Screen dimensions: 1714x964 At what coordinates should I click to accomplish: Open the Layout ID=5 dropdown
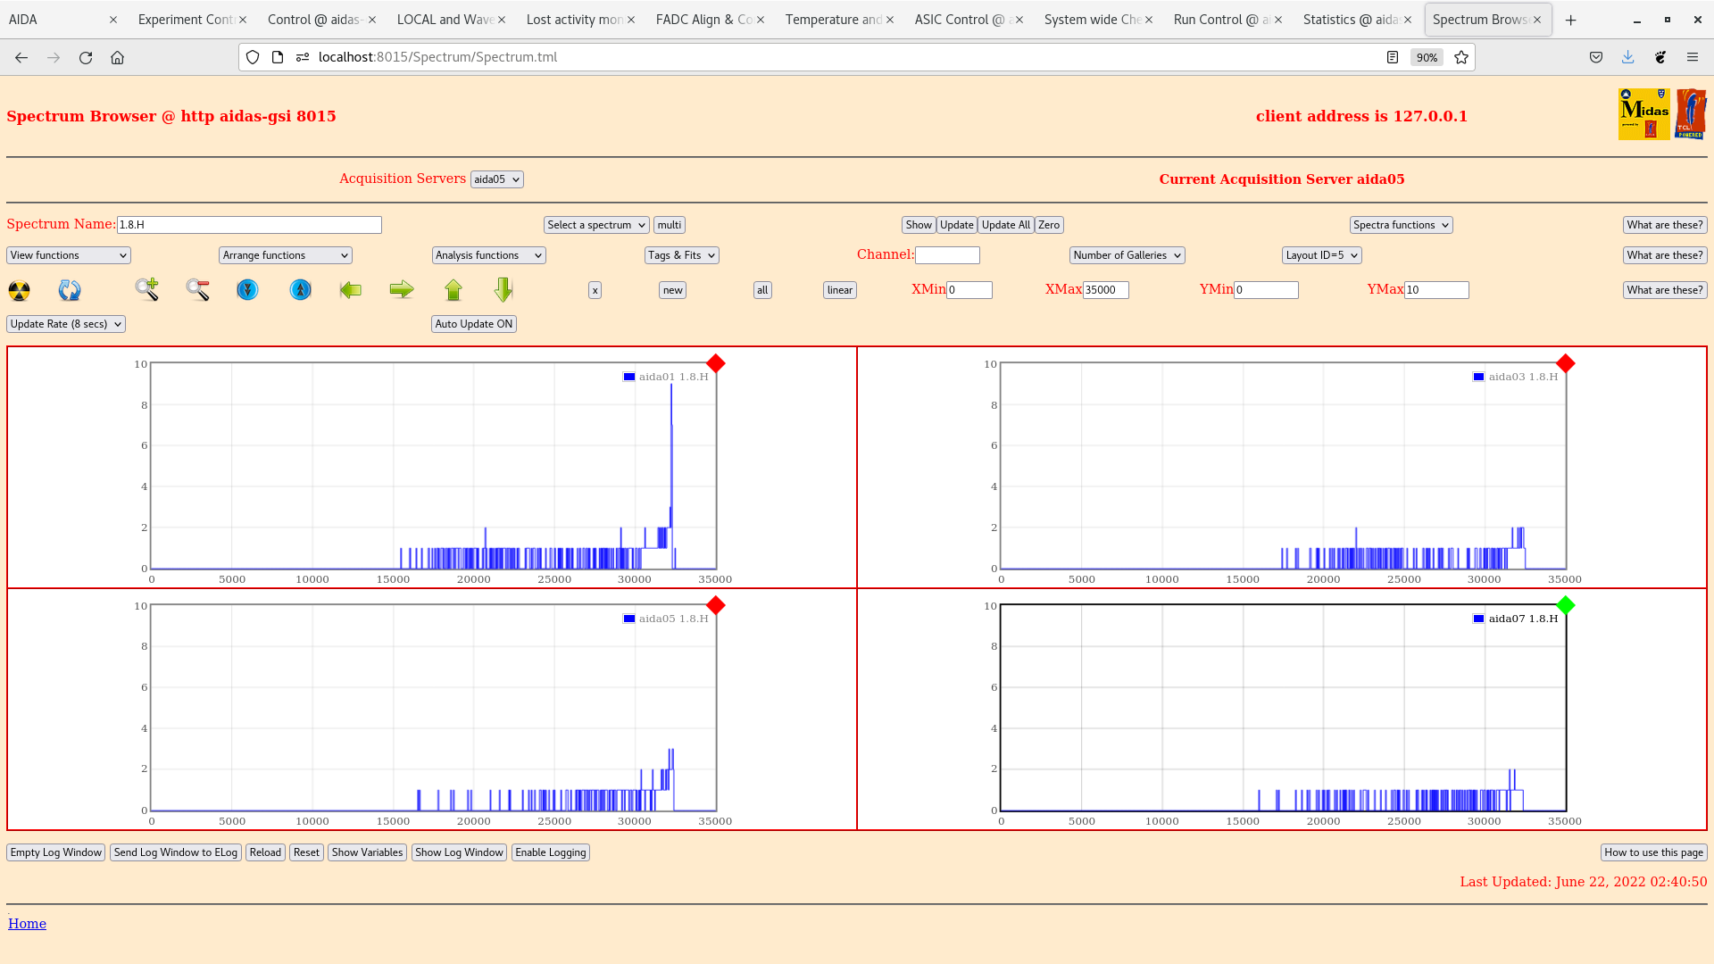click(x=1322, y=255)
